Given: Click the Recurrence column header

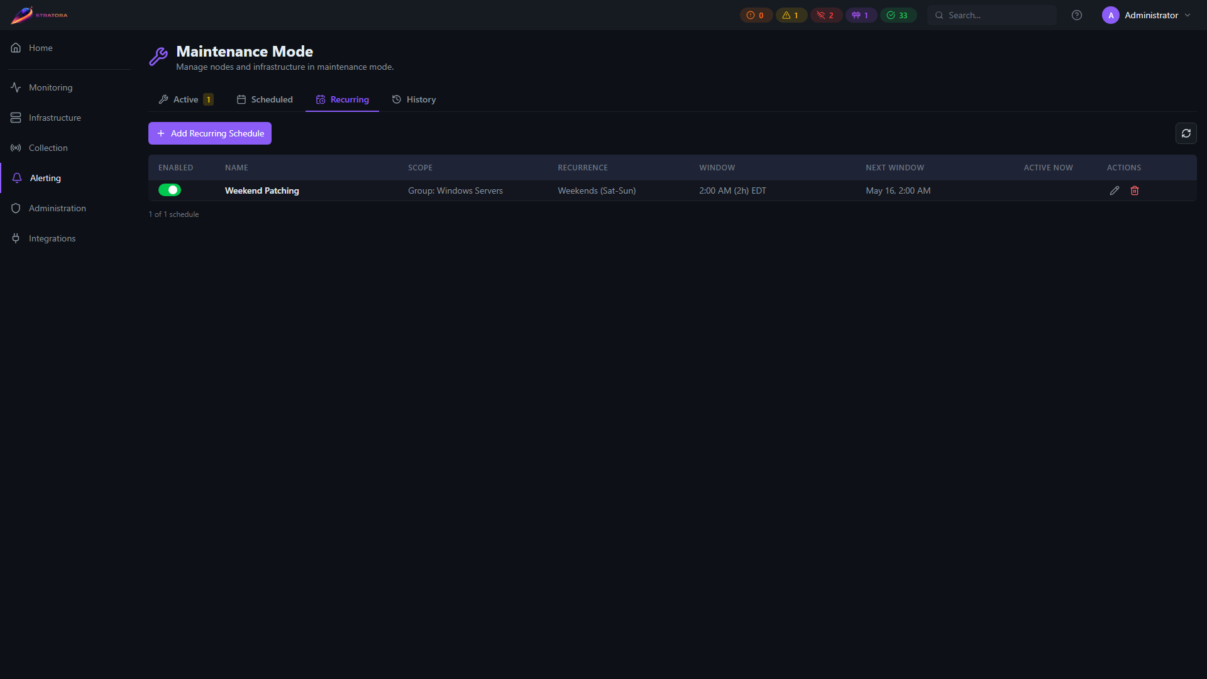Looking at the screenshot, I should tap(583, 168).
